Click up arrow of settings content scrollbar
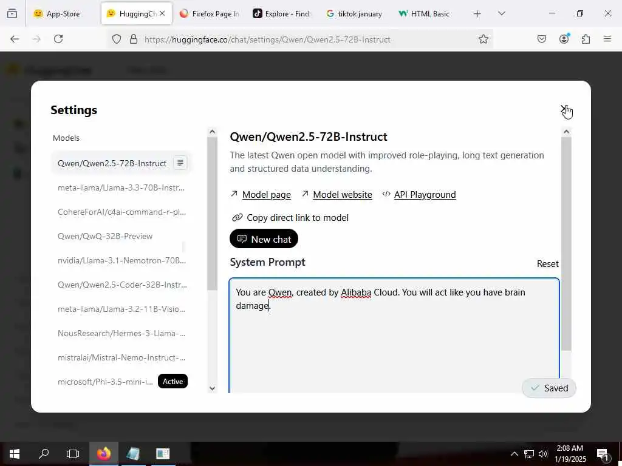 pos(566,132)
